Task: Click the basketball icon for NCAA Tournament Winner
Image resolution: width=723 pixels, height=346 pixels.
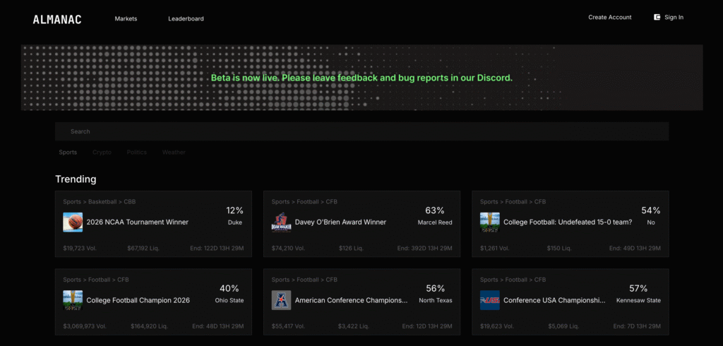Action: click(x=73, y=222)
